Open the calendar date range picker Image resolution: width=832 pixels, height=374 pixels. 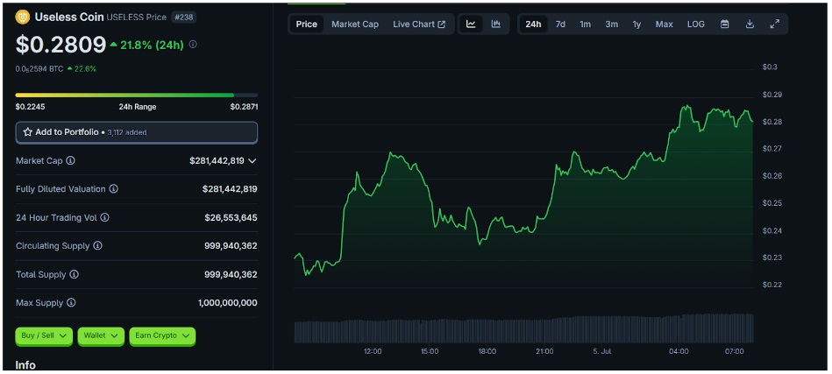pyautogui.click(x=724, y=25)
